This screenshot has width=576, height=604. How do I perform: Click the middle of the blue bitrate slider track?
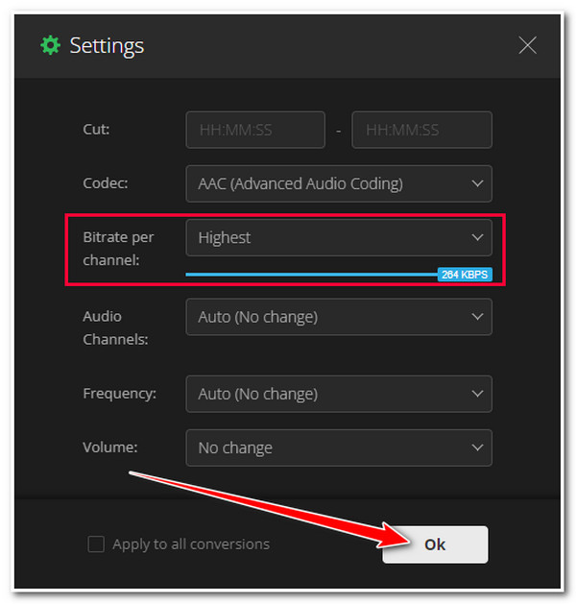click(x=311, y=275)
